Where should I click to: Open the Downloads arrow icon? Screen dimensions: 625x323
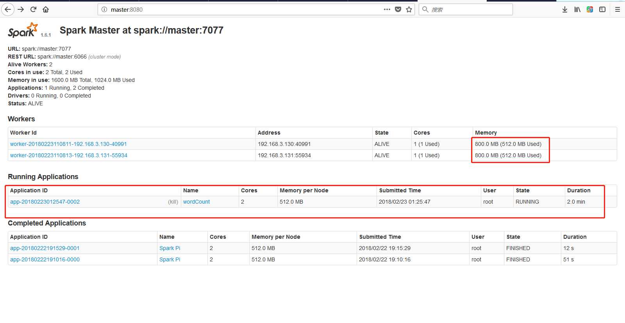coord(565,9)
